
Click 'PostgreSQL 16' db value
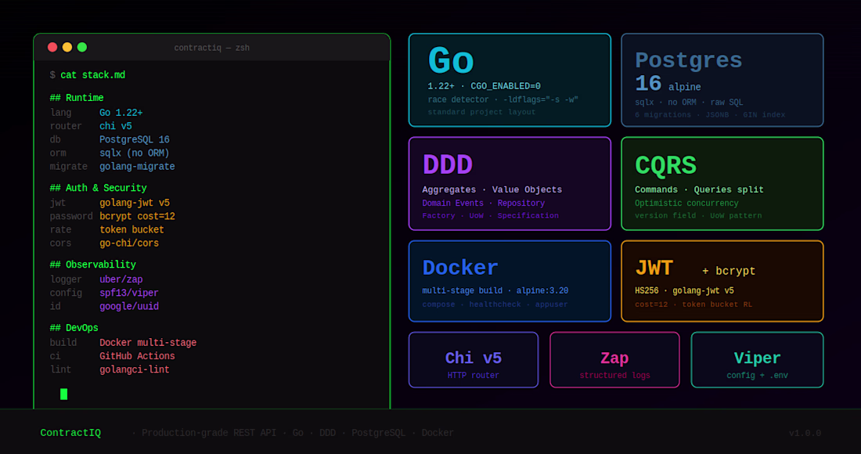click(x=135, y=139)
